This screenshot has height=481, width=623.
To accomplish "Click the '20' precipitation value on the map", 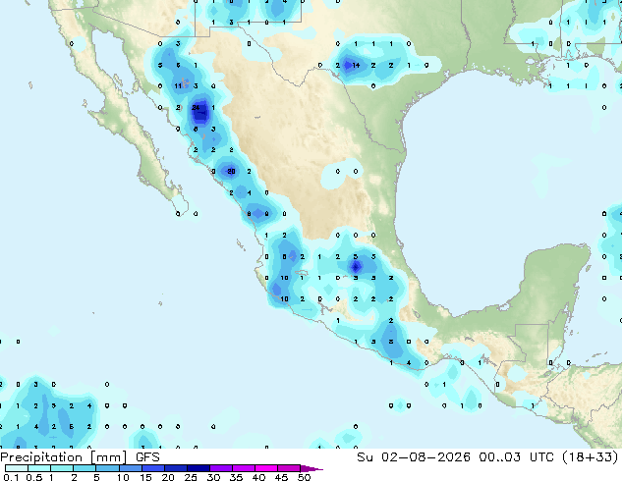I will coord(231,172).
